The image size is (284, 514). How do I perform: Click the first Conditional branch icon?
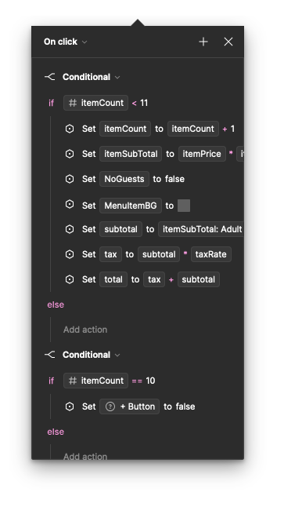49,77
